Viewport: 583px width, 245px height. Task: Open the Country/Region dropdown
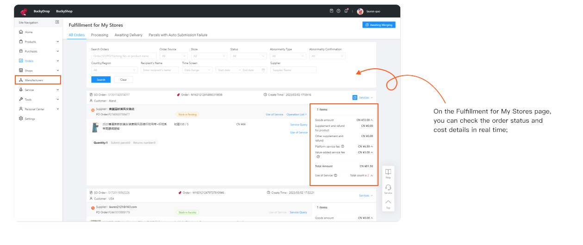click(x=115, y=70)
